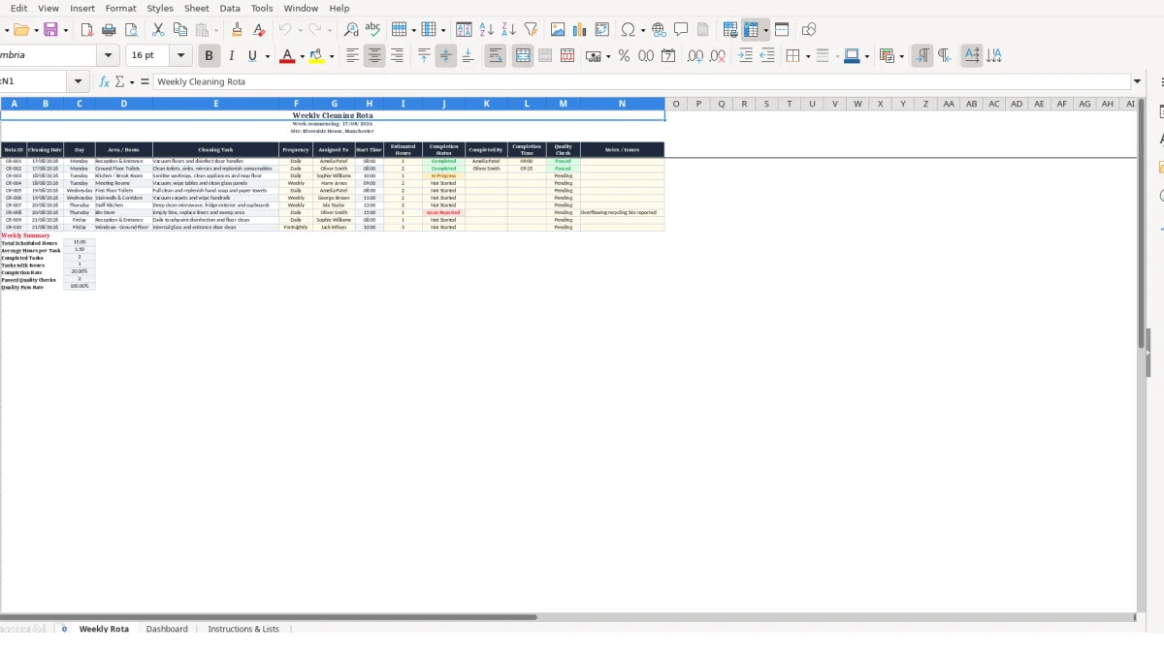1164x654 pixels.
Task: Export directly as PDF
Action: click(x=87, y=30)
